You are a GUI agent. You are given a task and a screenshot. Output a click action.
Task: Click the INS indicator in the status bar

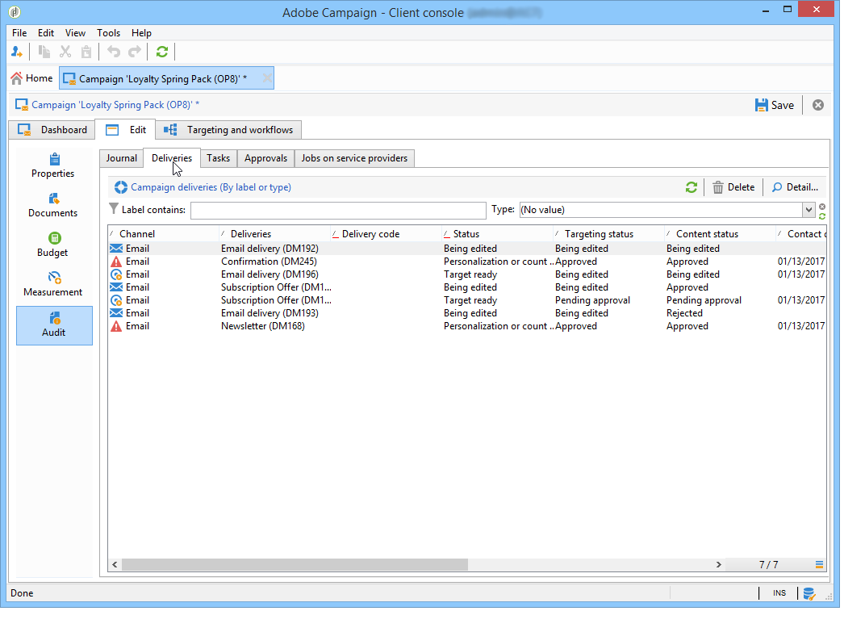[x=779, y=593]
